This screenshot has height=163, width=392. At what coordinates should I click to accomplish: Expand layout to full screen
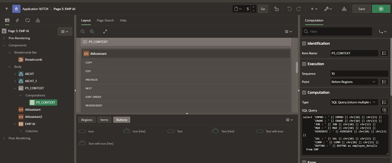pyautogui.click(x=105, y=31)
